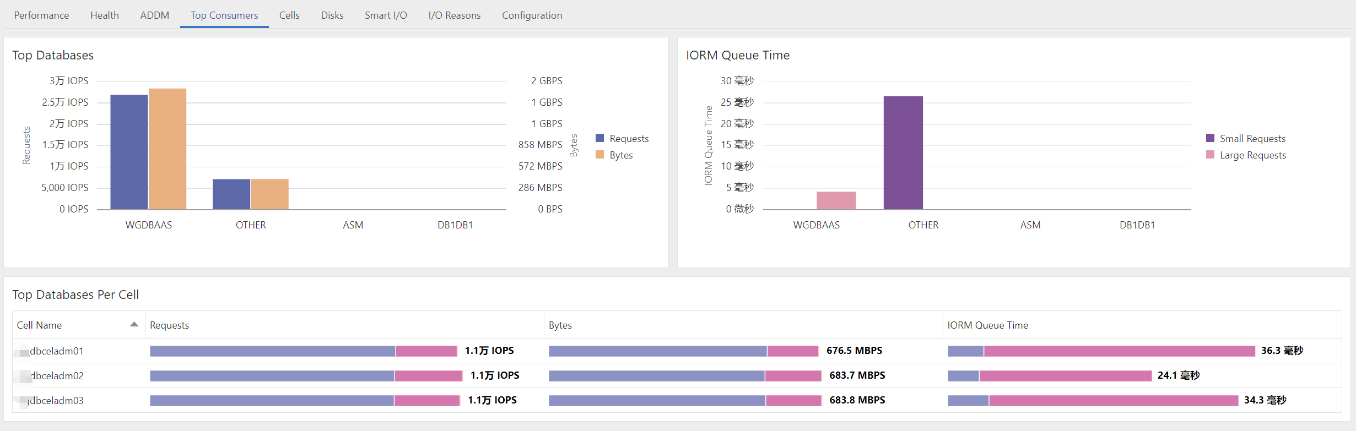1356x431 pixels.
Task: Go to the Cells tab
Action: 289,15
